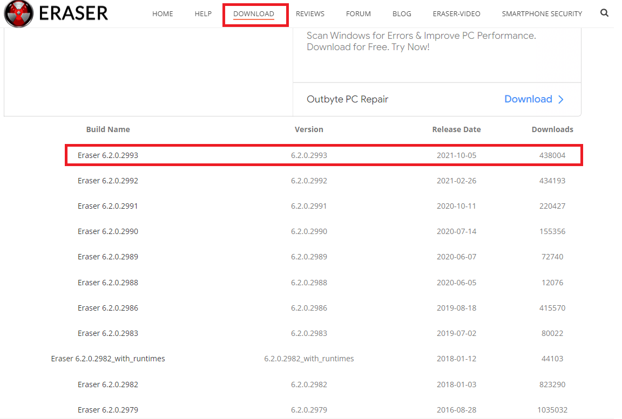Screen dimensions: 622x419
Task: Select version cell 6.2.0.2979
Action: pos(309,410)
